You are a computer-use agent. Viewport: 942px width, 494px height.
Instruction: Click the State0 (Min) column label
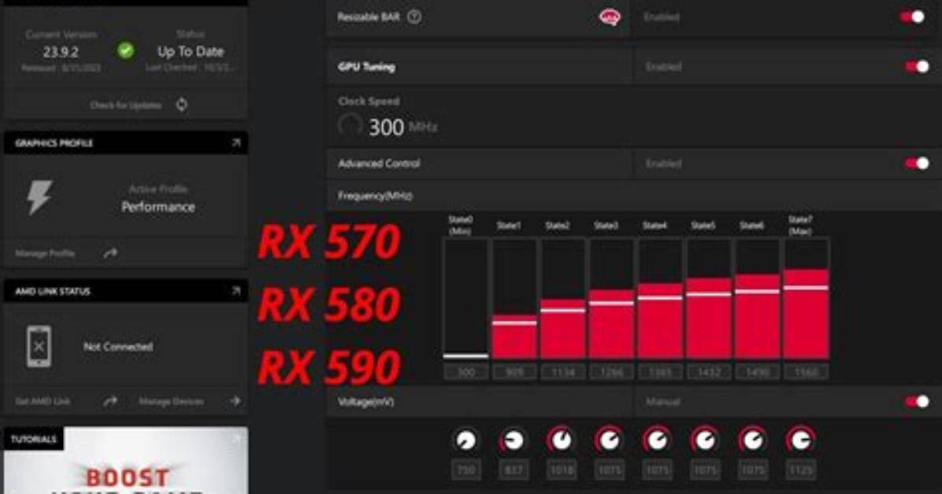click(460, 225)
